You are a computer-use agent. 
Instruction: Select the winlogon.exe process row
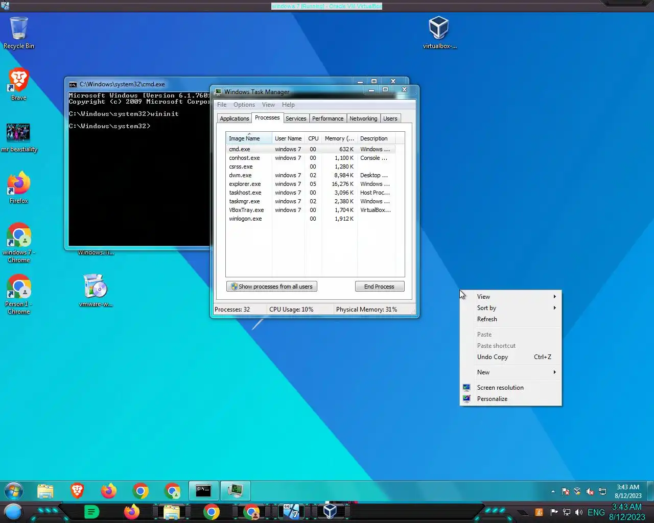tap(311, 219)
